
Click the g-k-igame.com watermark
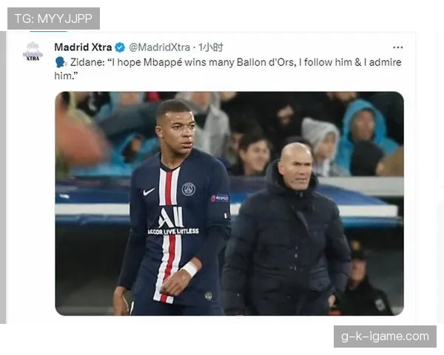pyautogui.click(x=385, y=337)
